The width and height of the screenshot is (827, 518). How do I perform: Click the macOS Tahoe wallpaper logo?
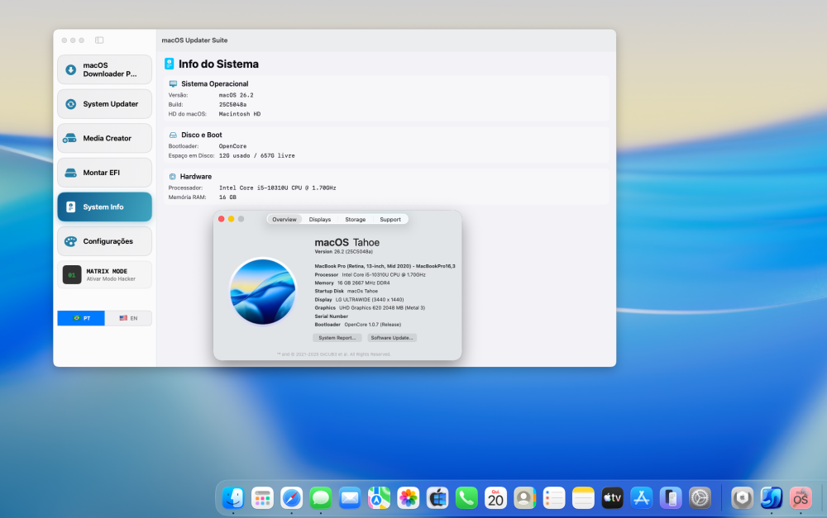point(263,292)
